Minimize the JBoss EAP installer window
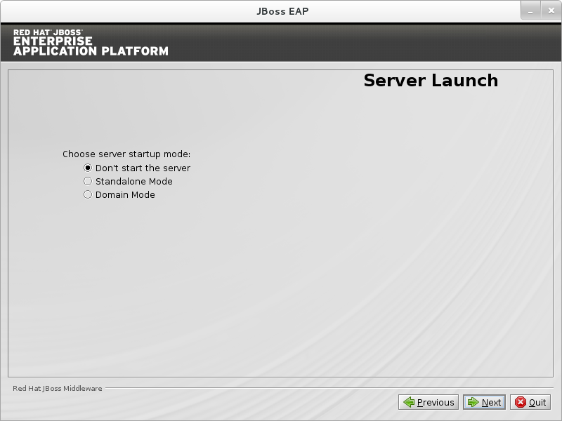This screenshot has height=421, width=562. pyautogui.click(x=530, y=11)
